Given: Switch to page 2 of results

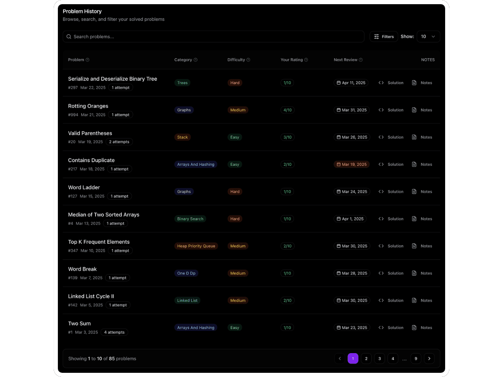Looking at the screenshot, I should point(366,359).
